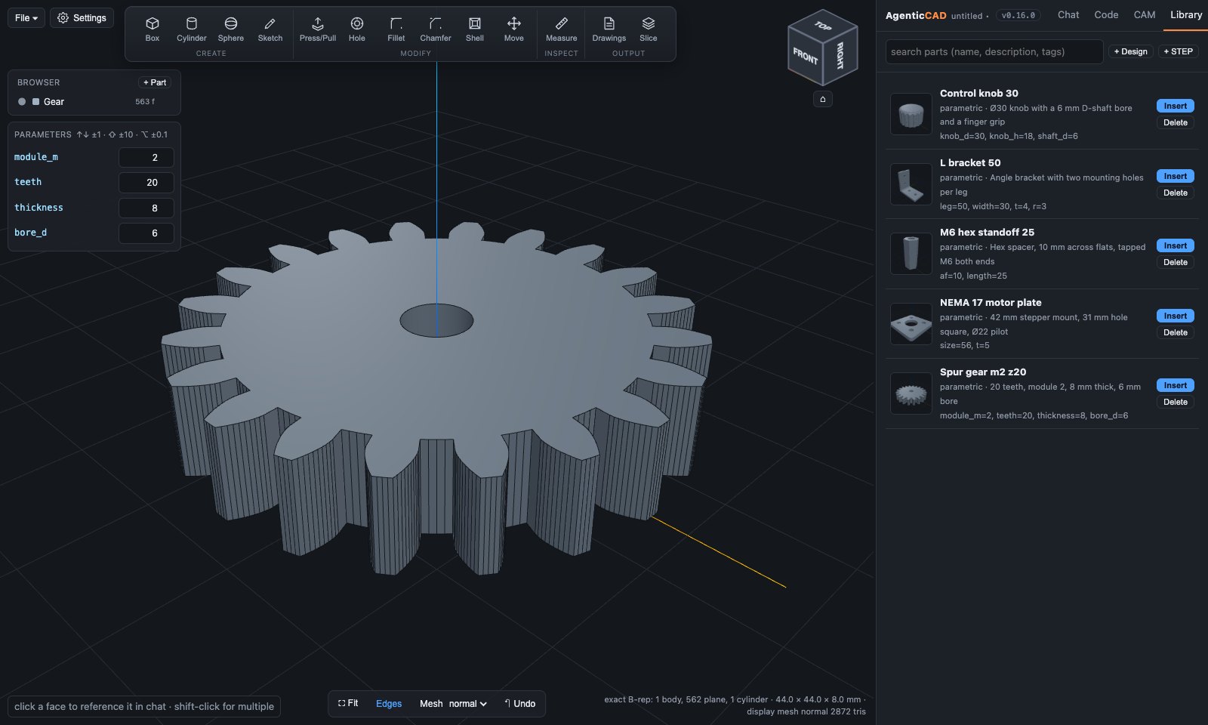Screen dimensions: 1208x725
Task: Delete the NEMA 17 motor plate
Action: tap(1175, 332)
